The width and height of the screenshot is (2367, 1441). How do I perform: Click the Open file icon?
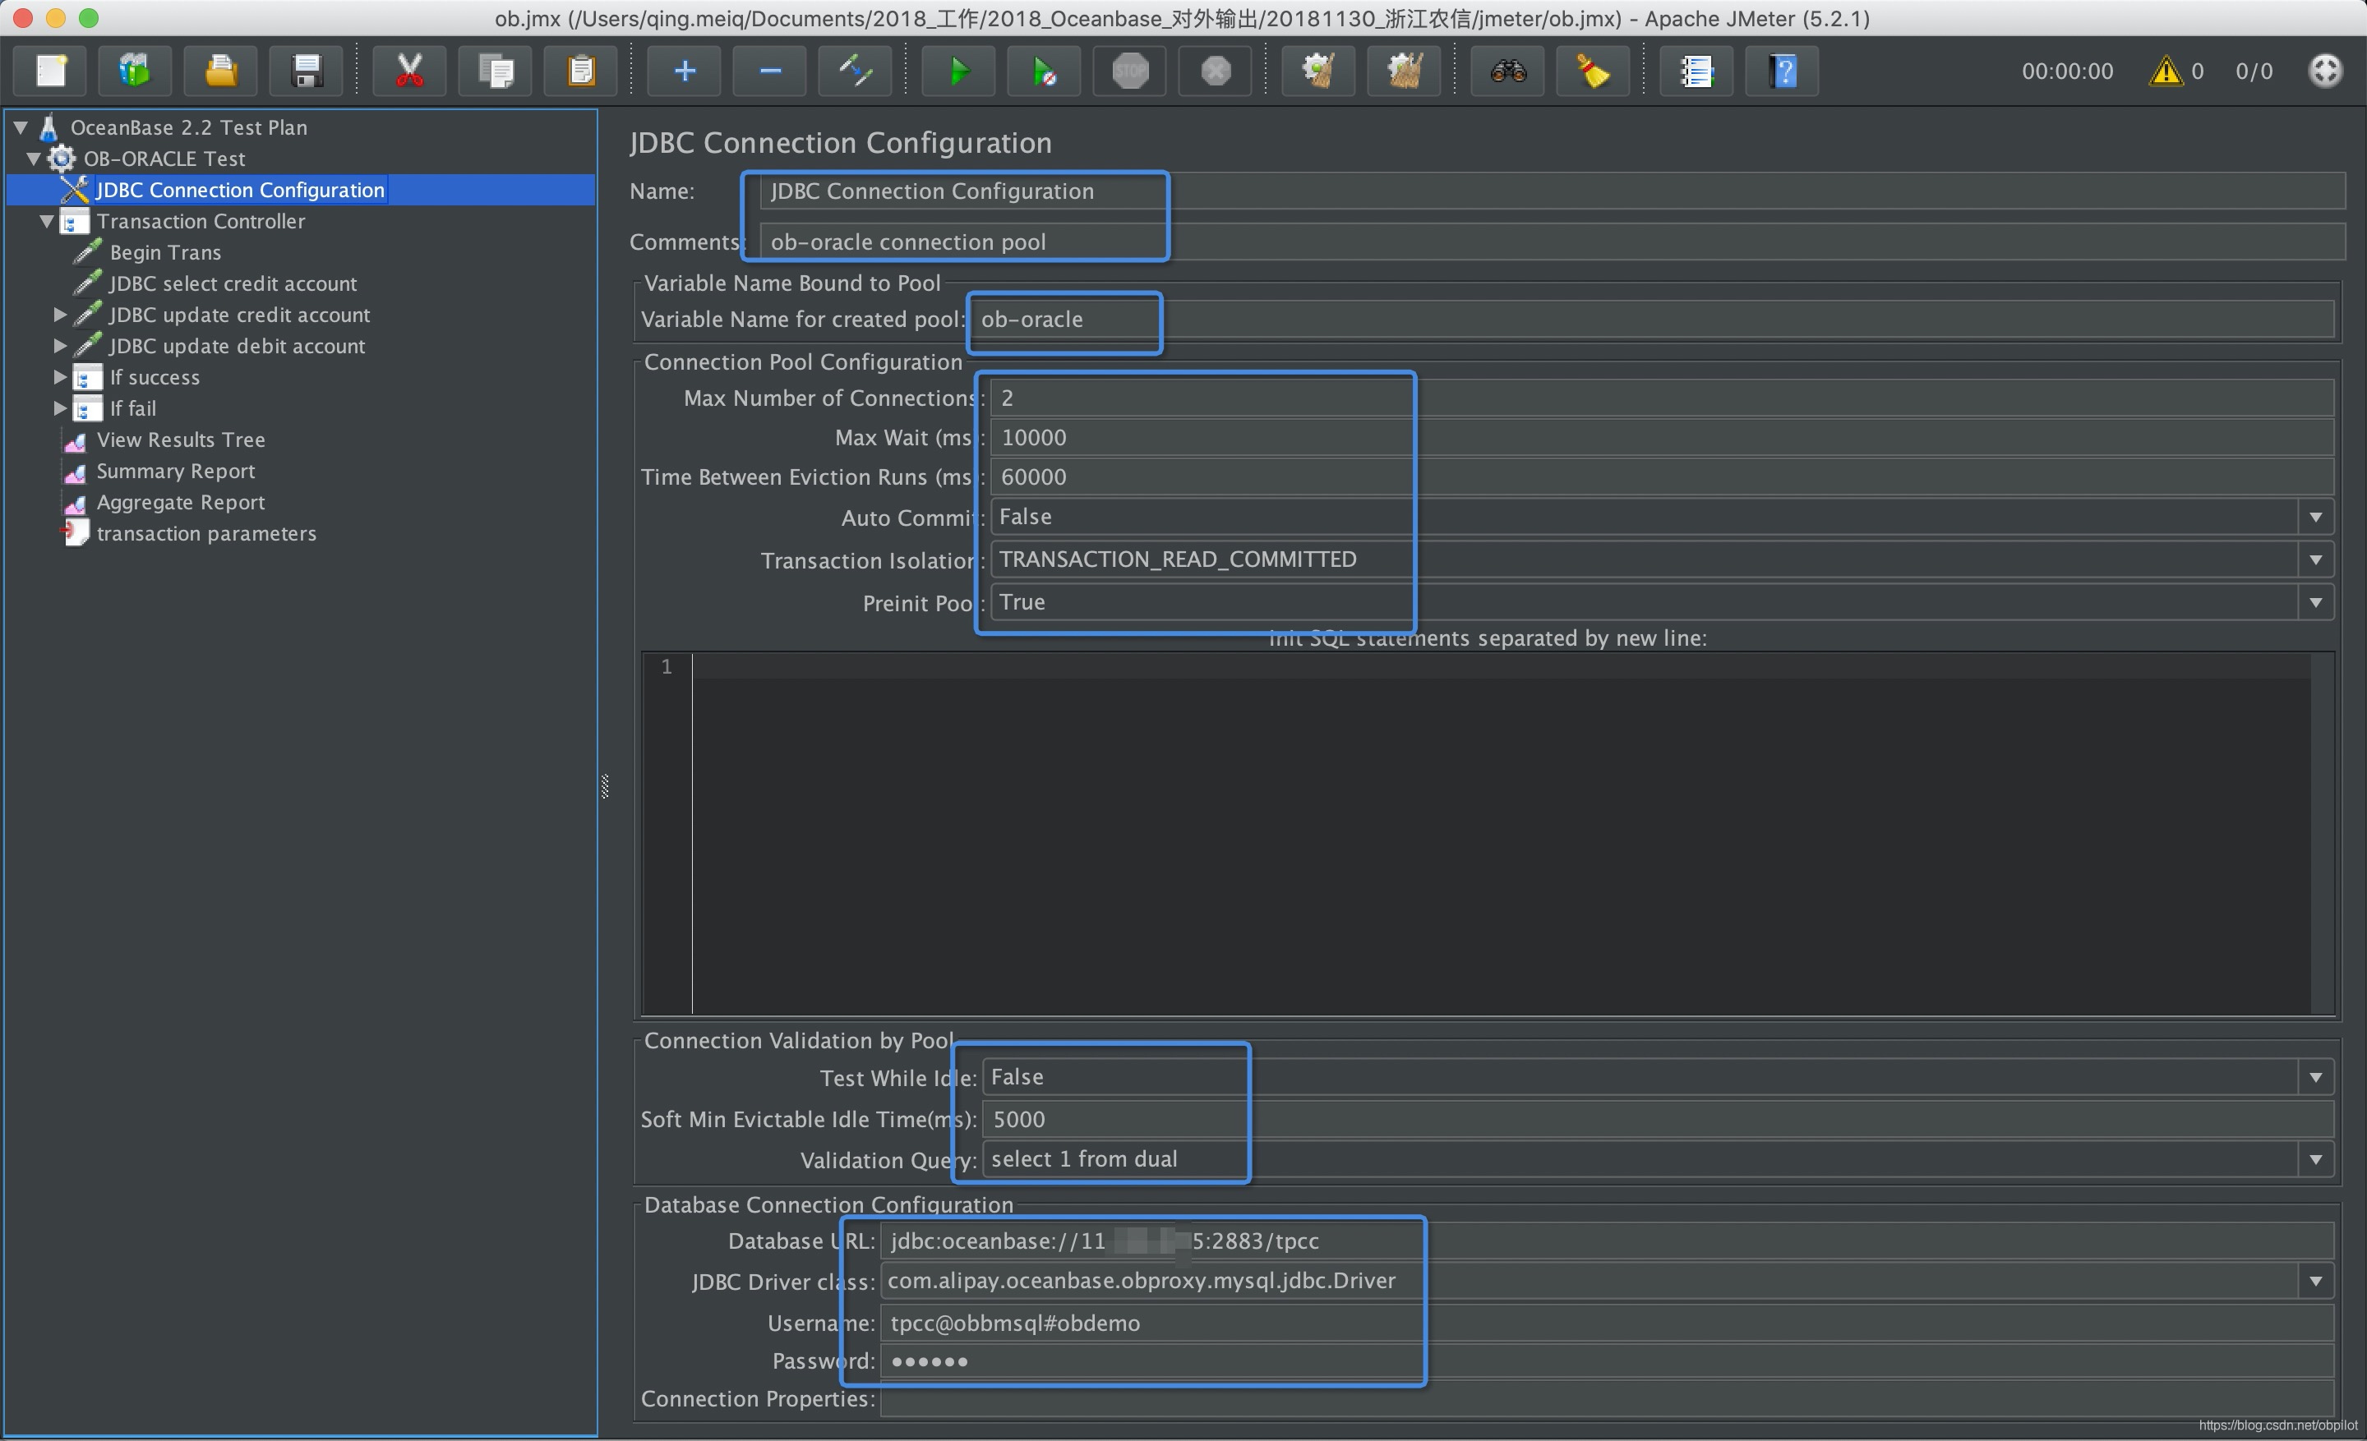(x=221, y=71)
